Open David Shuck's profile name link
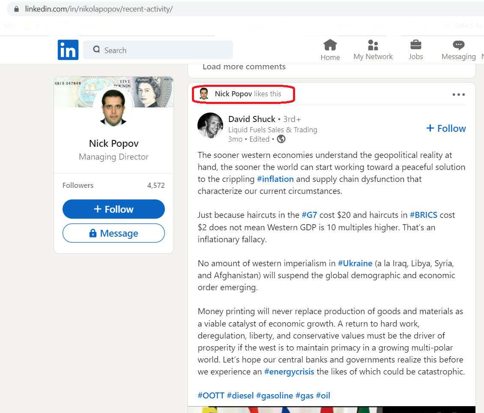Screen dimensions: 484x413 [x=251, y=119]
